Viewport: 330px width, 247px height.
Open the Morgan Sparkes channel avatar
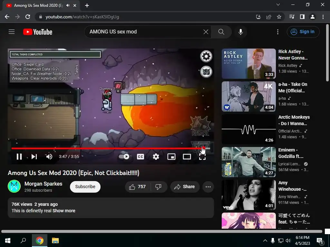pyautogui.click(x=14, y=186)
